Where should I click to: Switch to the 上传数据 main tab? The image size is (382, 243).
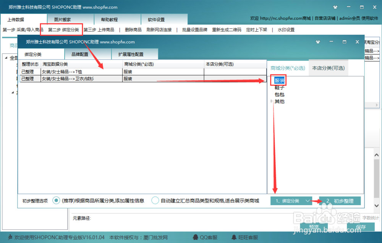click(x=24, y=19)
